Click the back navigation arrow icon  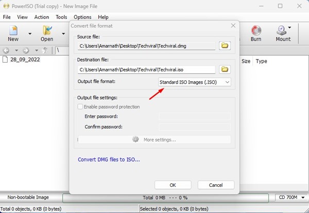pyautogui.click(x=6, y=51)
